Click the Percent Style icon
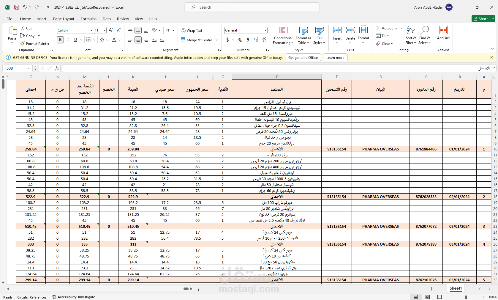Screen dimensions: 498x300 pos(240,40)
